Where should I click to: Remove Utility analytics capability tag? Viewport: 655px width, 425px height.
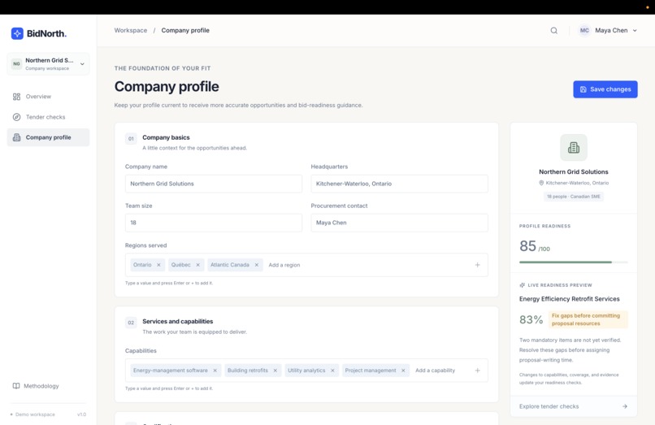coord(332,371)
